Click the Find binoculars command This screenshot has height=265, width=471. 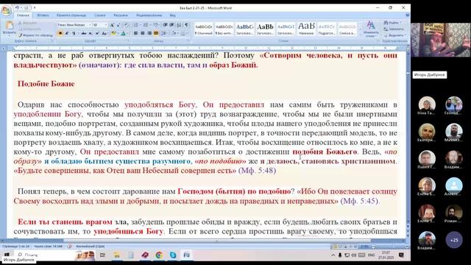coord(392,23)
